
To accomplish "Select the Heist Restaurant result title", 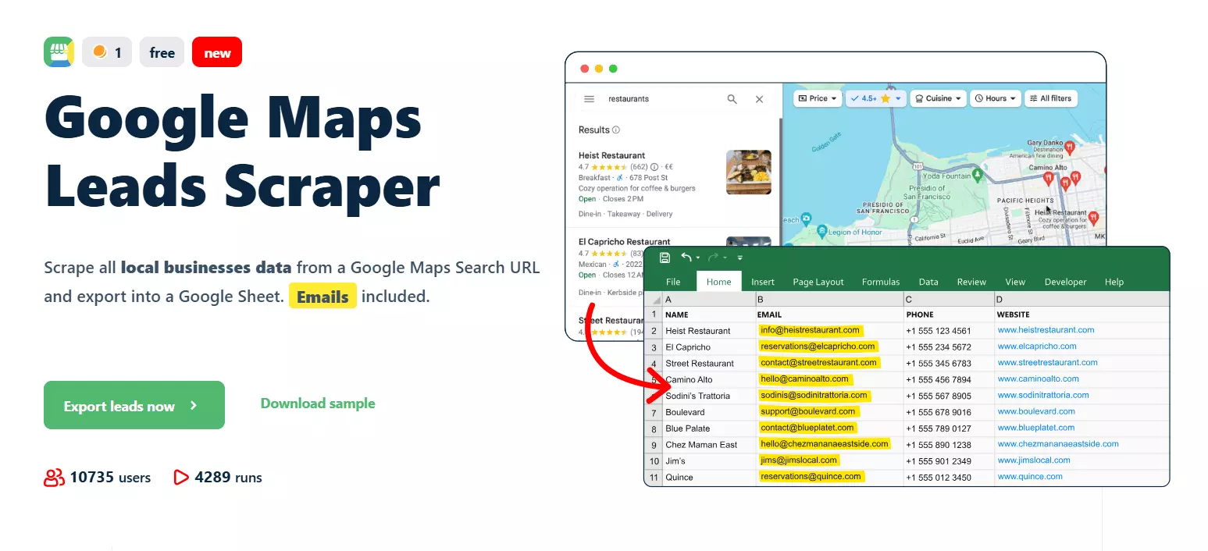I will point(611,155).
